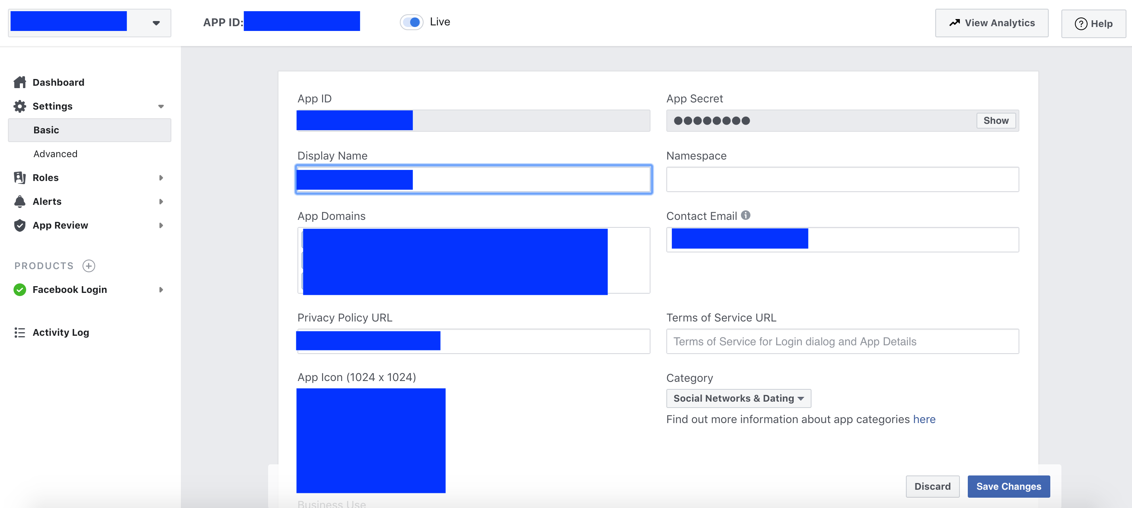The width and height of the screenshot is (1132, 508).
Task: Click the Save Changes button
Action: [x=1008, y=486]
